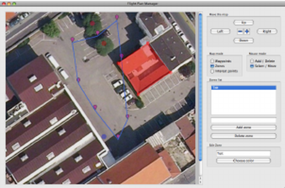Image resolution: width=285 pixels, height=188 pixels.
Task: Click the large blue marker dot
Action: [x=104, y=136]
